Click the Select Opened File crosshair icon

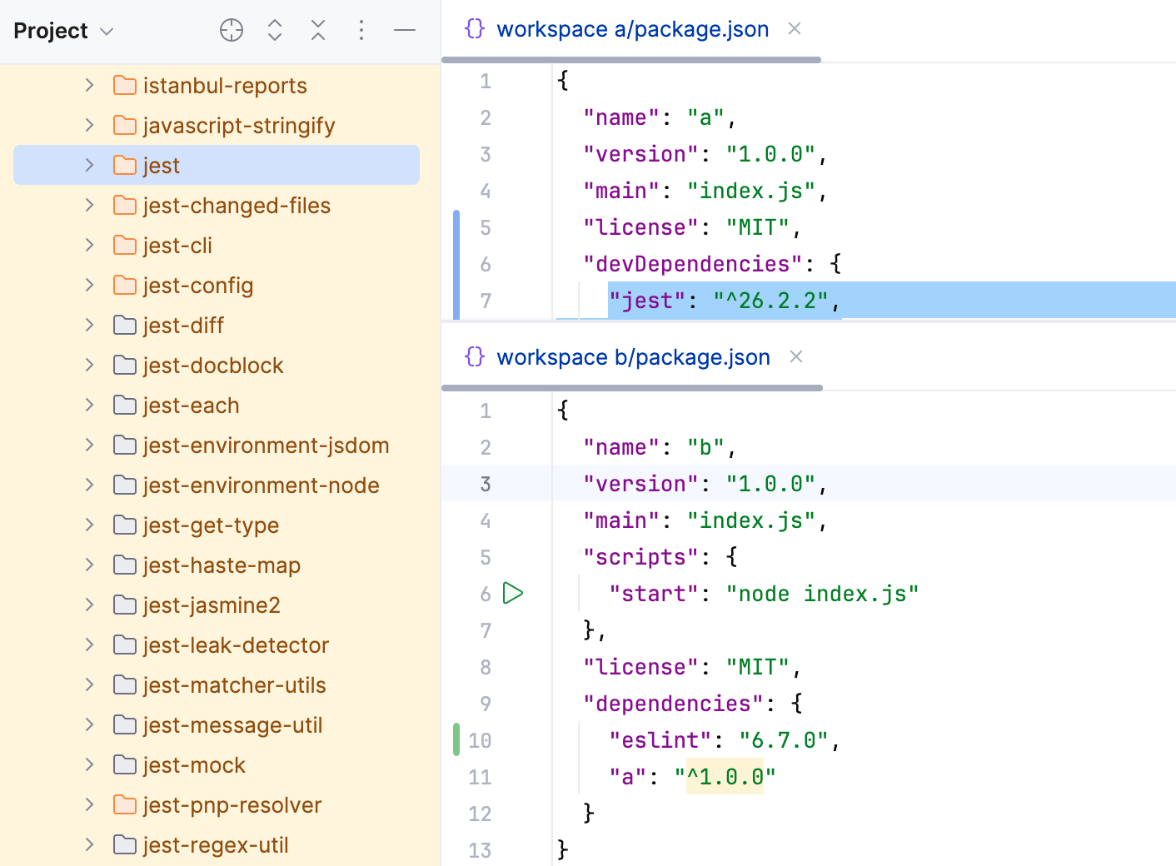point(232,30)
